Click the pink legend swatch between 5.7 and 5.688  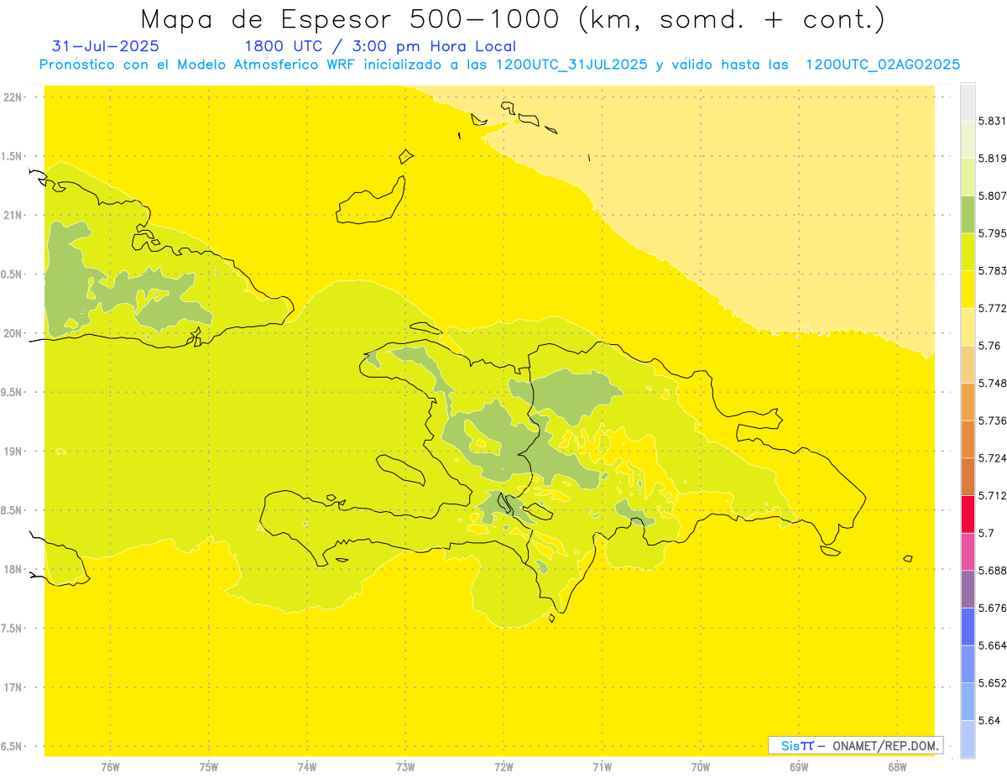(968, 551)
